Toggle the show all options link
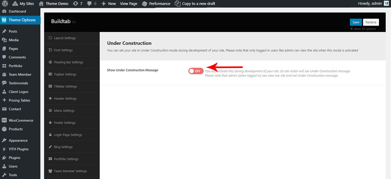The image size is (391, 179). coord(363,29)
